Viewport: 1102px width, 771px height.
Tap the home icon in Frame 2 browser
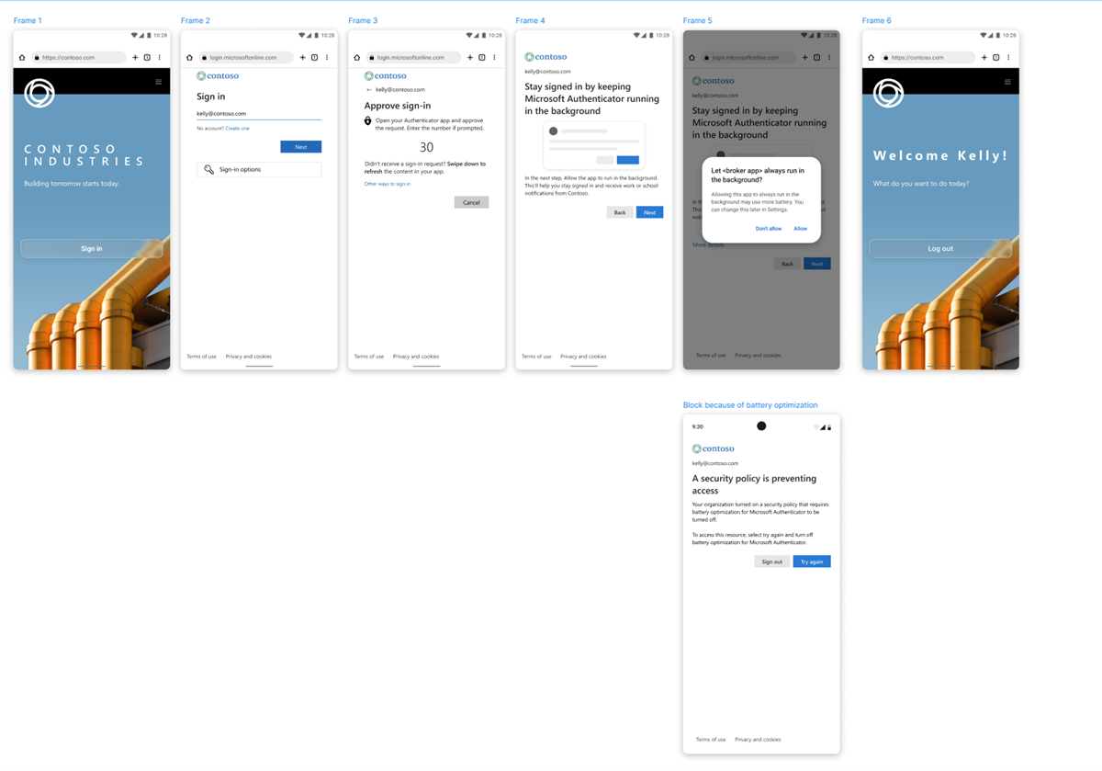tap(189, 57)
